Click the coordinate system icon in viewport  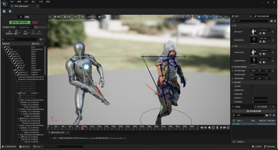pyautogui.click(x=190, y=17)
